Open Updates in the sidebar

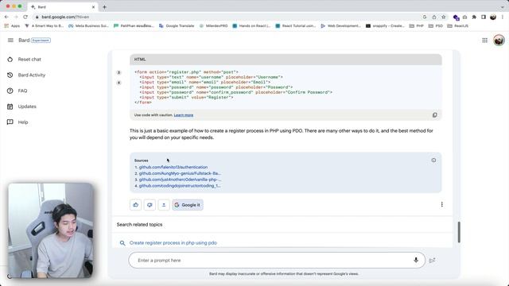[x=21, y=106]
